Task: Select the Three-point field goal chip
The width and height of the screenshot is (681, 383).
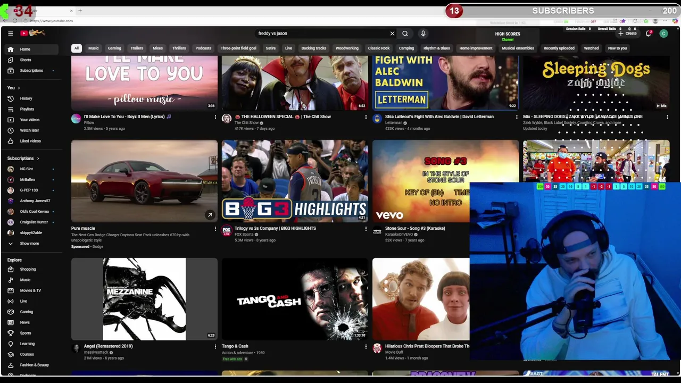Action: [238, 48]
